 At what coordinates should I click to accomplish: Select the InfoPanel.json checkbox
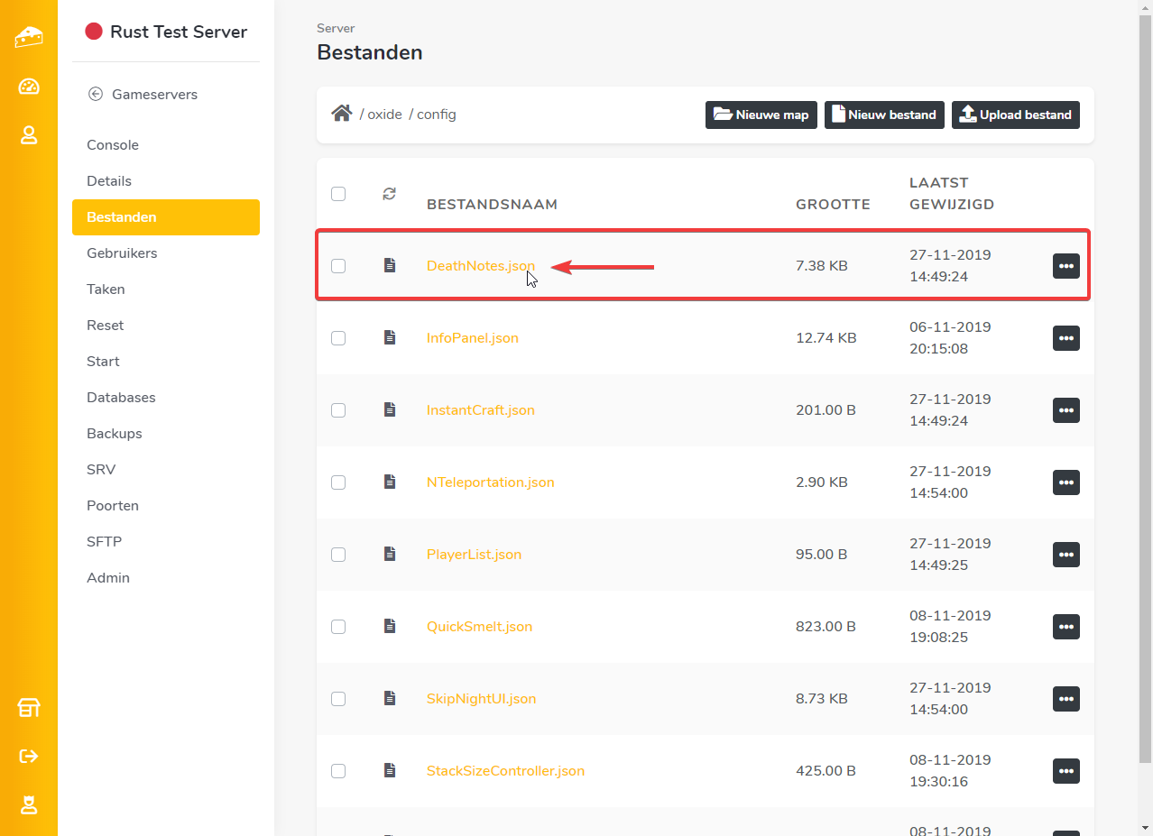coord(338,338)
